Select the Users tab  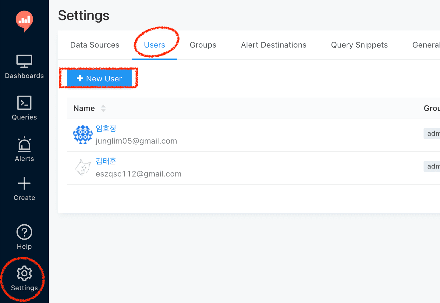click(x=154, y=45)
